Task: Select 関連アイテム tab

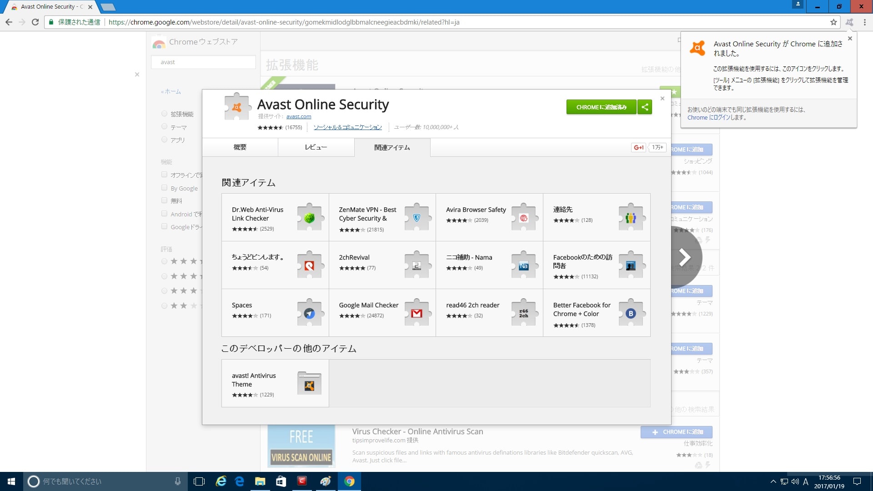Action: pos(392,147)
